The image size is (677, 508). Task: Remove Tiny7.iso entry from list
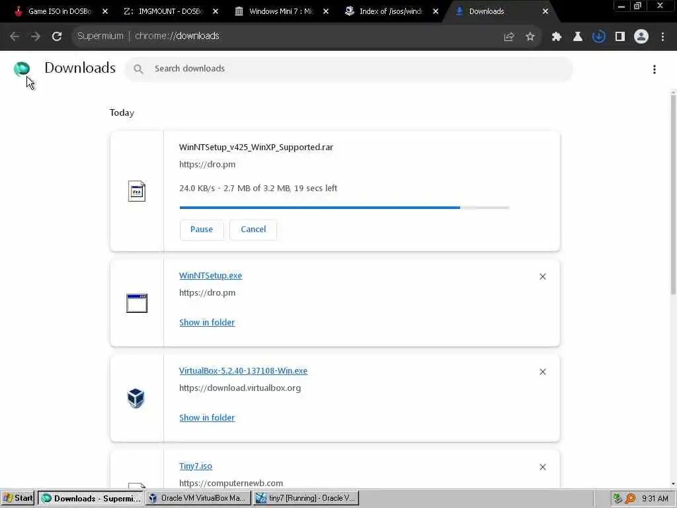(x=543, y=467)
